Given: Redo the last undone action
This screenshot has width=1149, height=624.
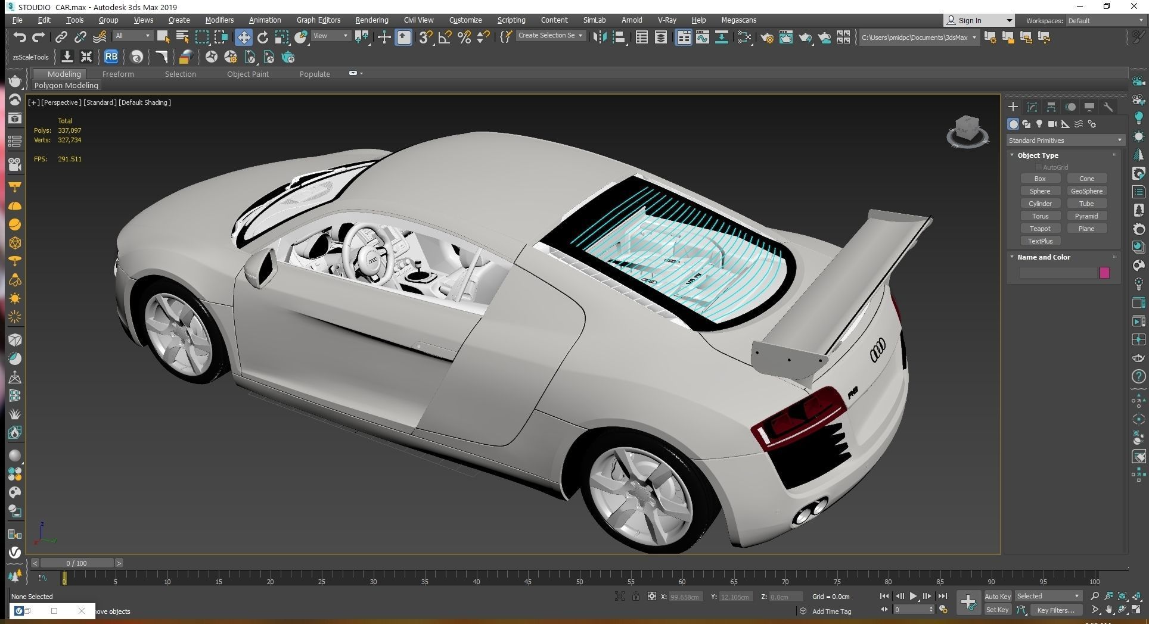Looking at the screenshot, I should coord(39,37).
